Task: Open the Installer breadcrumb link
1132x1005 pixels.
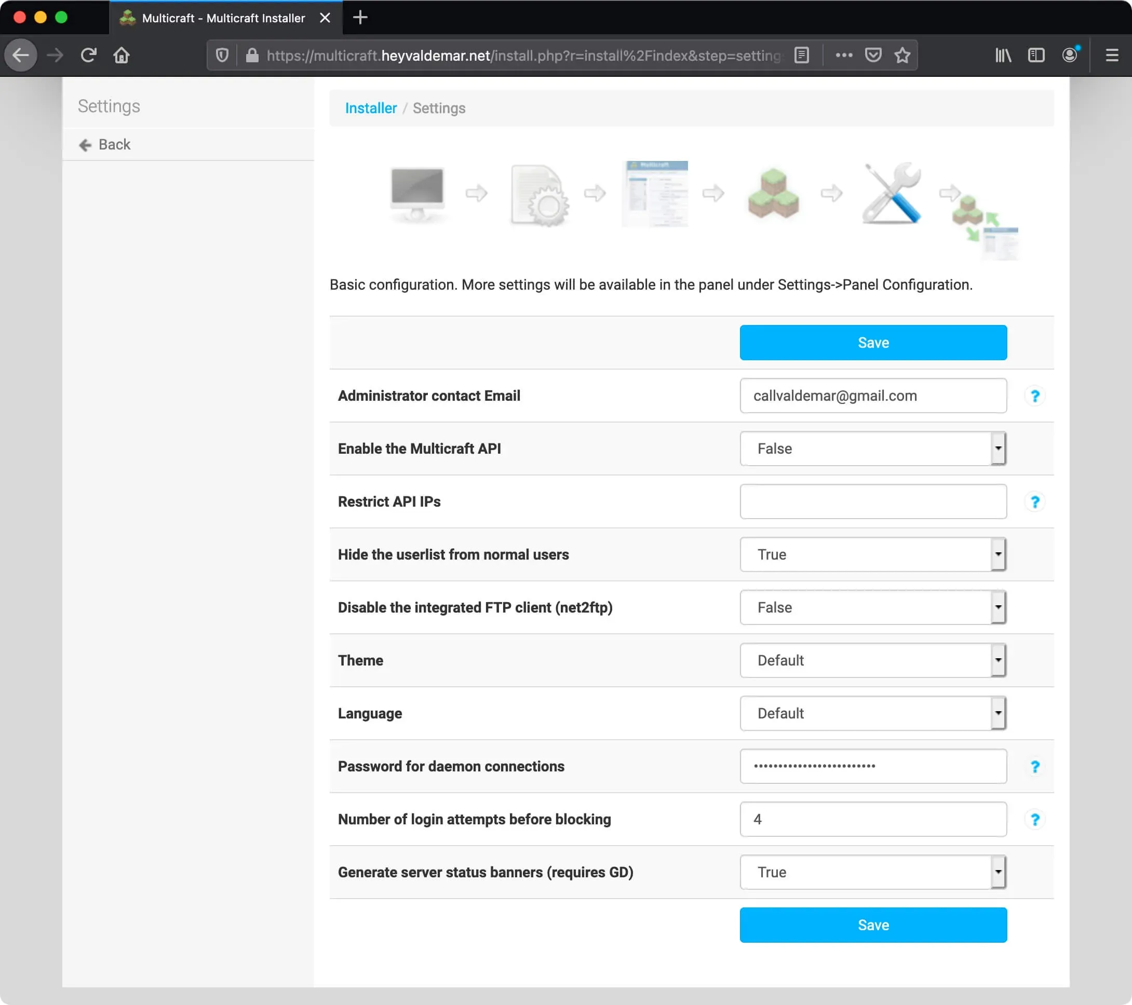Action: (371, 108)
